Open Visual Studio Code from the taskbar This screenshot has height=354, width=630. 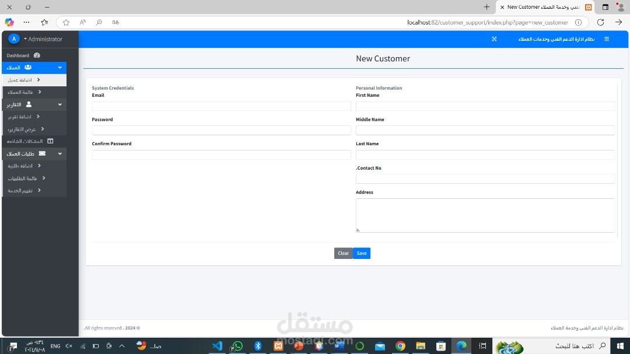coord(217,346)
